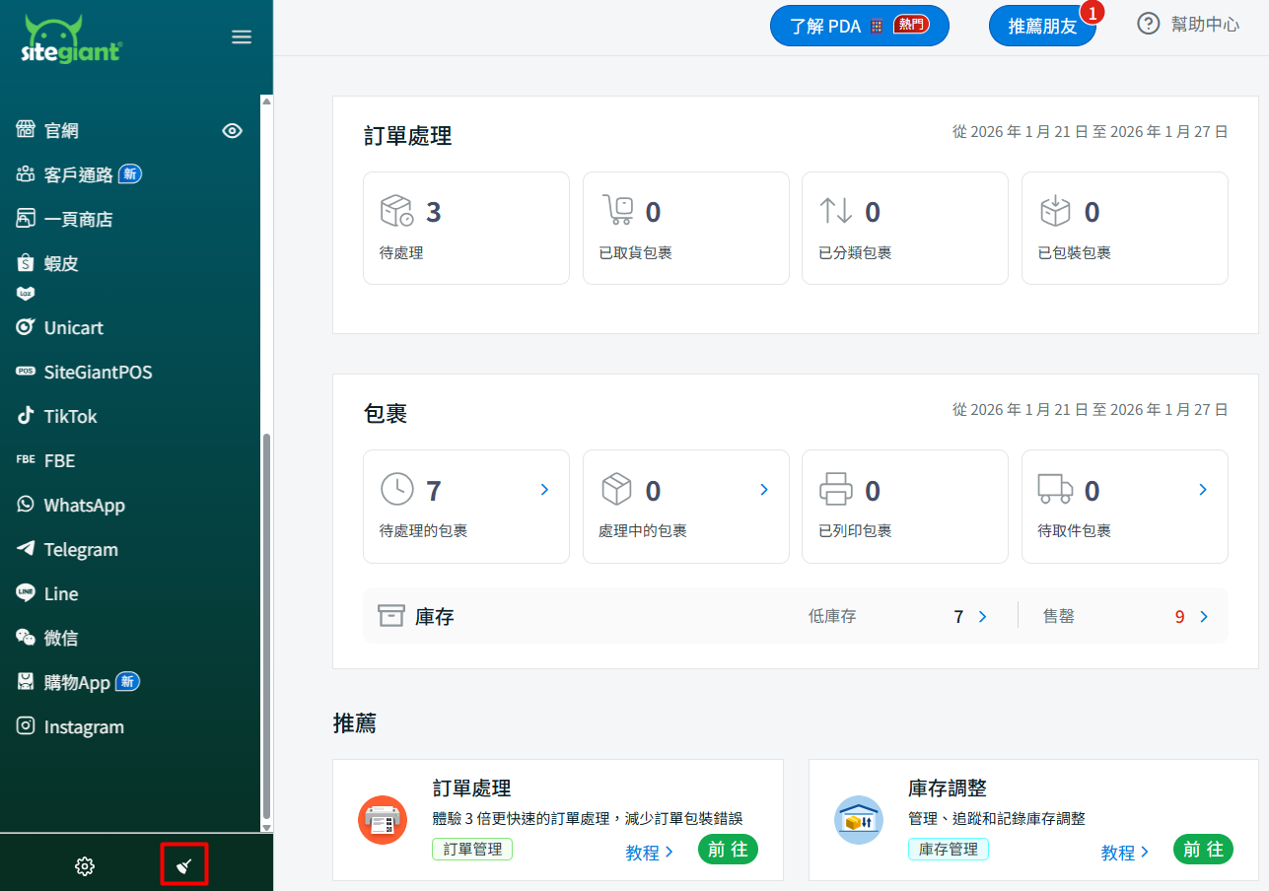Expand 待處理的包裹 with its arrow
The width and height of the screenshot is (1269, 891).
click(x=544, y=490)
